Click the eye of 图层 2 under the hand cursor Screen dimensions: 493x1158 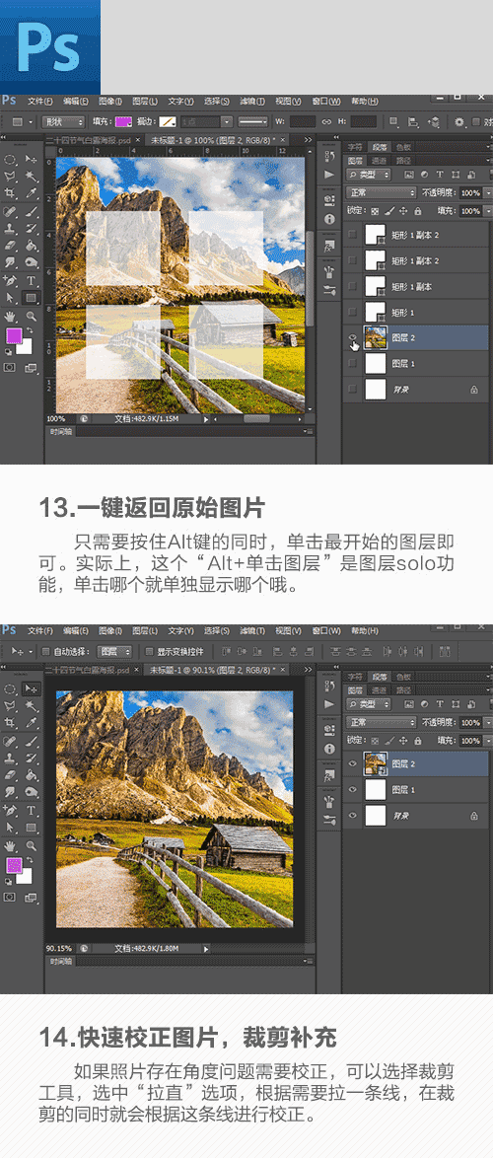(x=352, y=336)
